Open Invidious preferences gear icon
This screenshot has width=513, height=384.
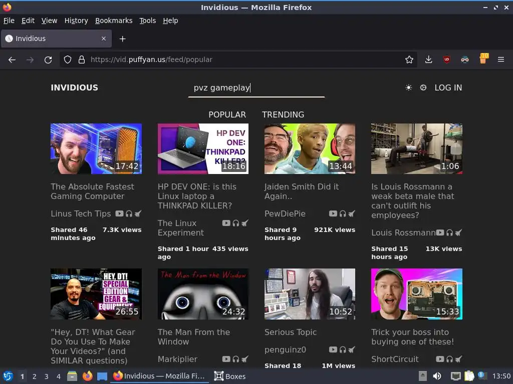click(423, 87)
